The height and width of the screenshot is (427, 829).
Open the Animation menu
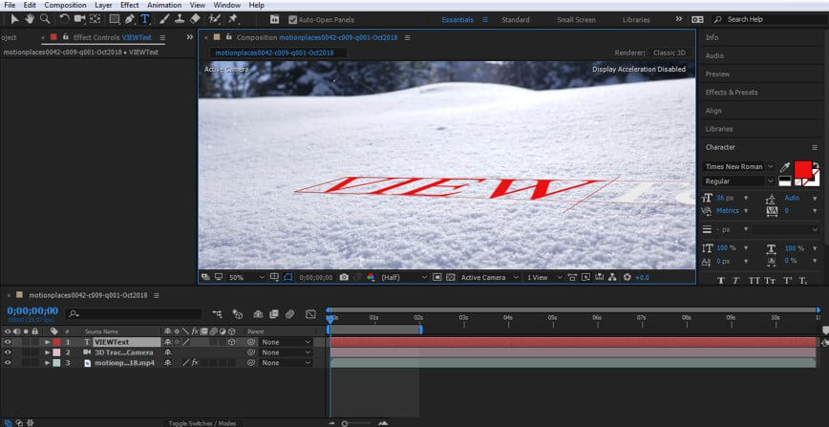pos(164,5)
